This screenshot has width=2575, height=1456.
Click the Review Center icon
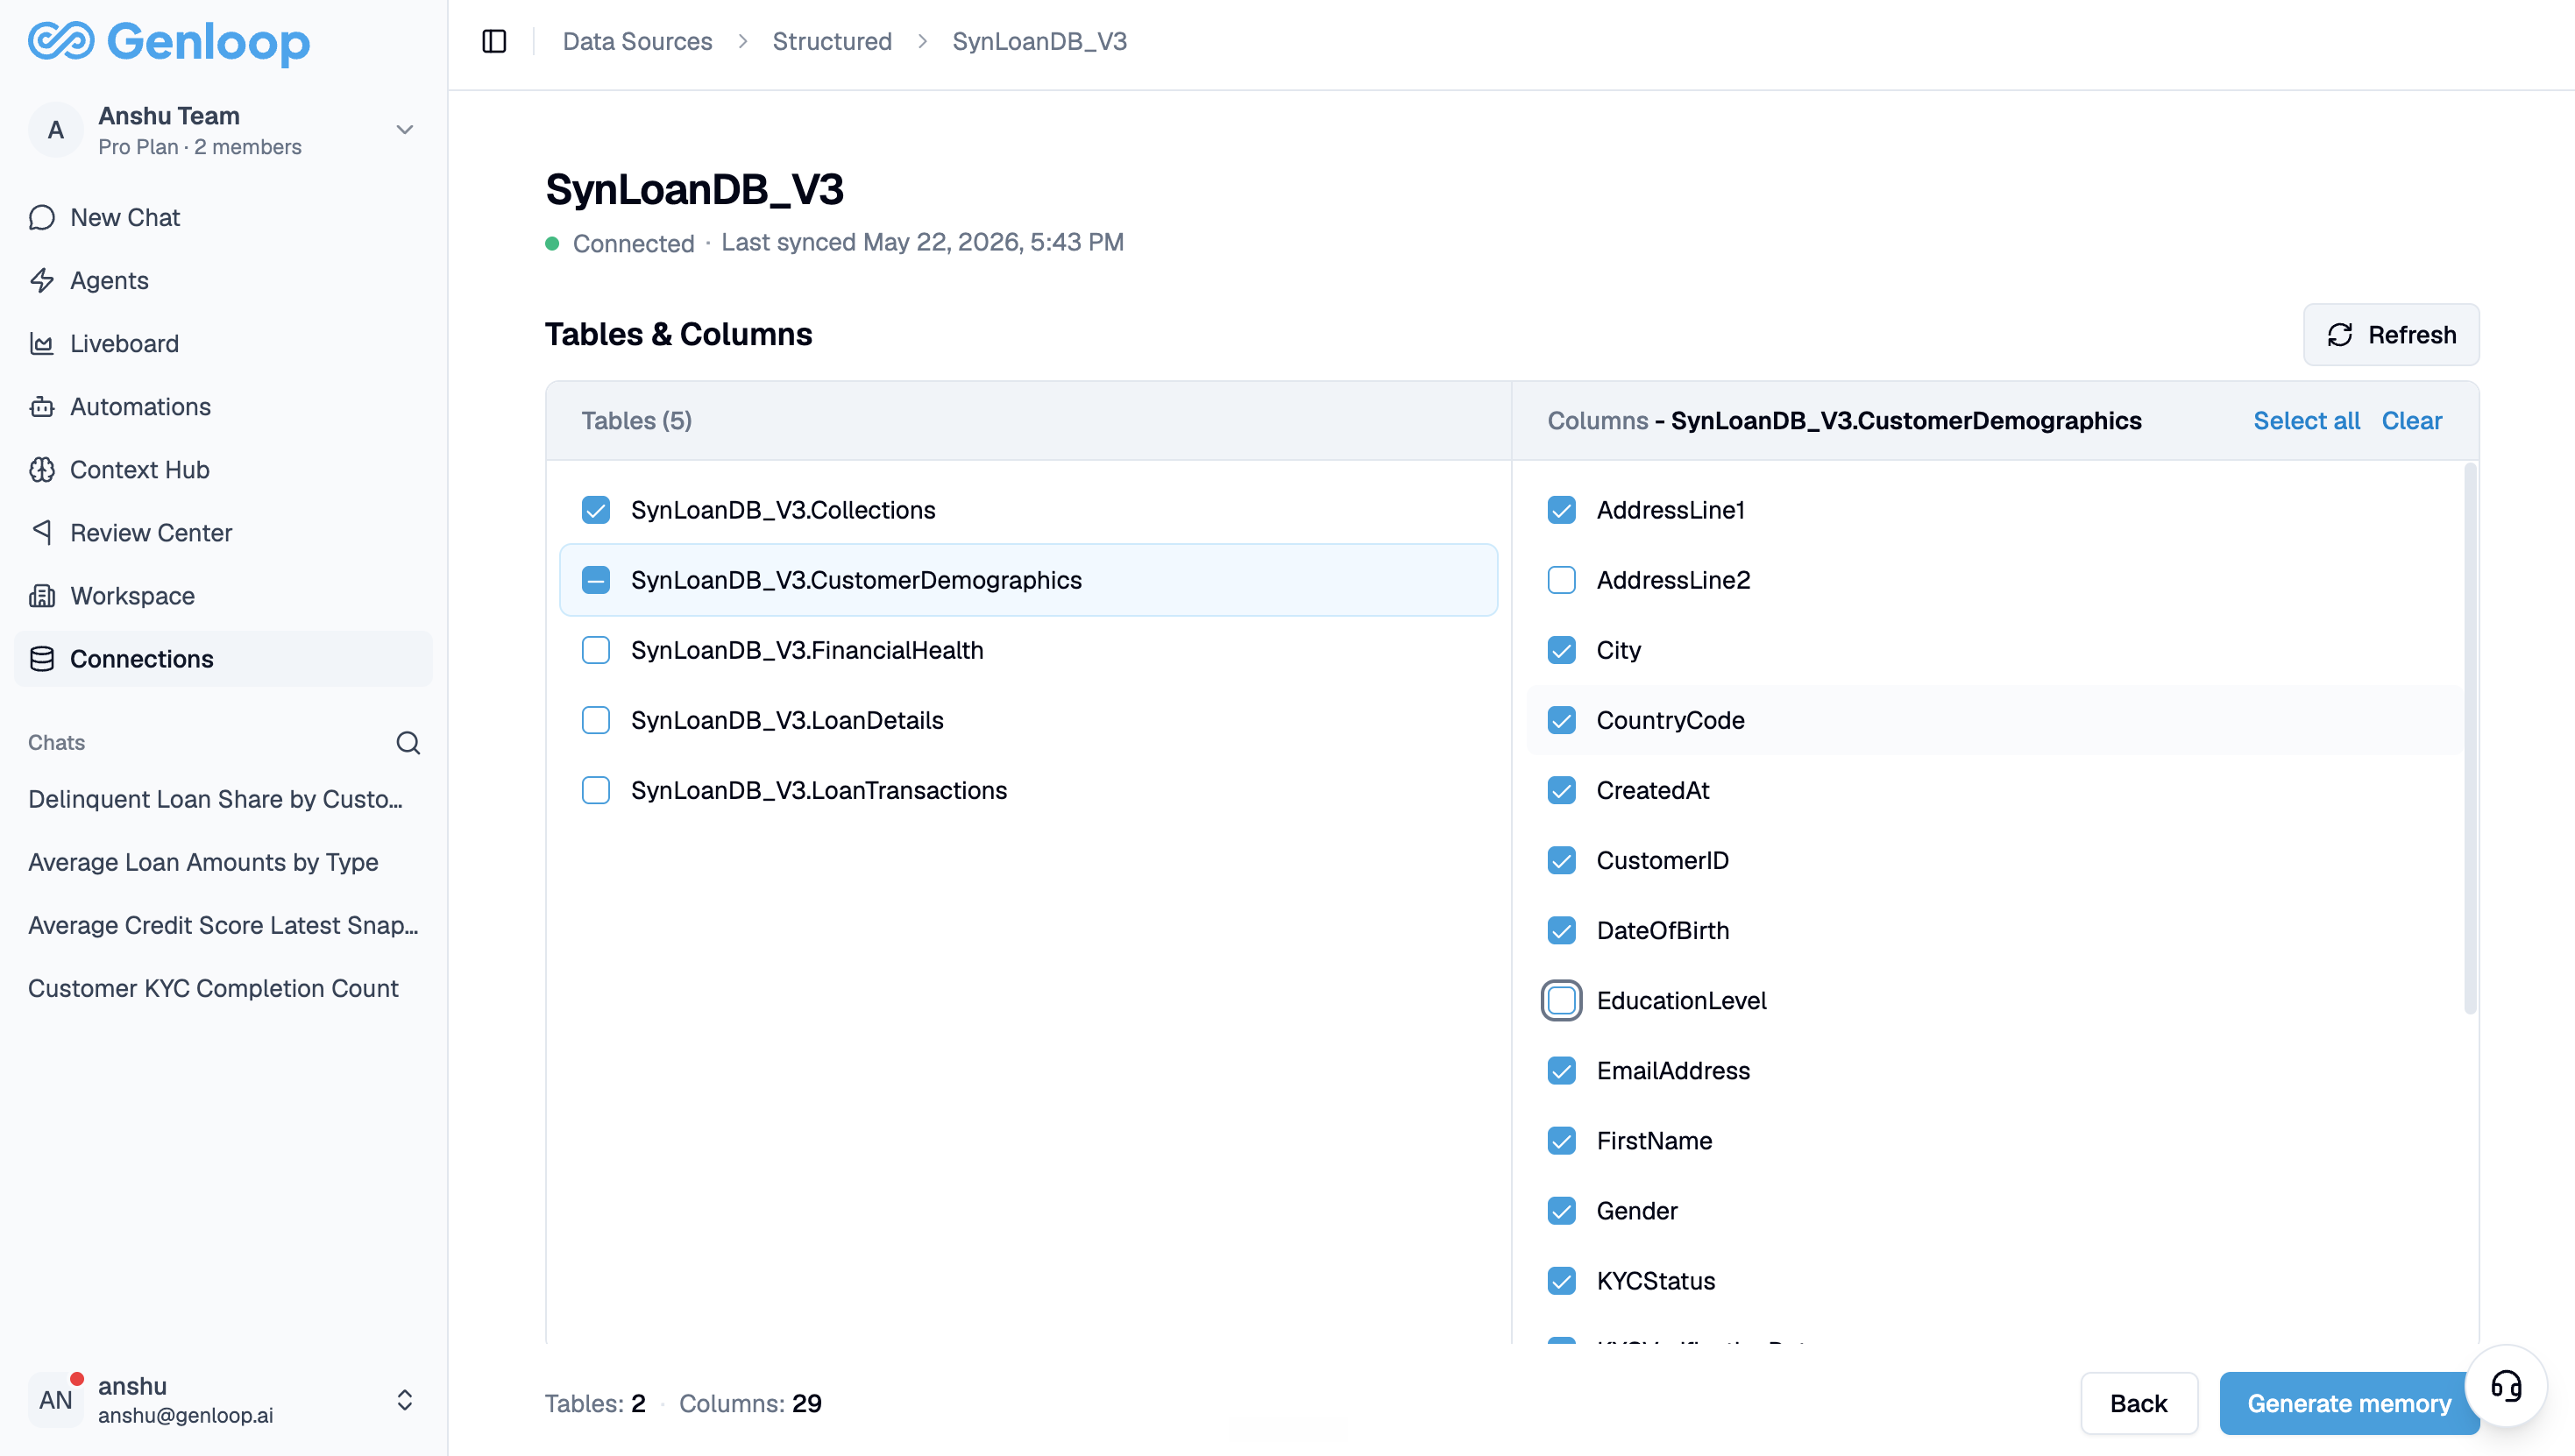(x=42, y=532)
